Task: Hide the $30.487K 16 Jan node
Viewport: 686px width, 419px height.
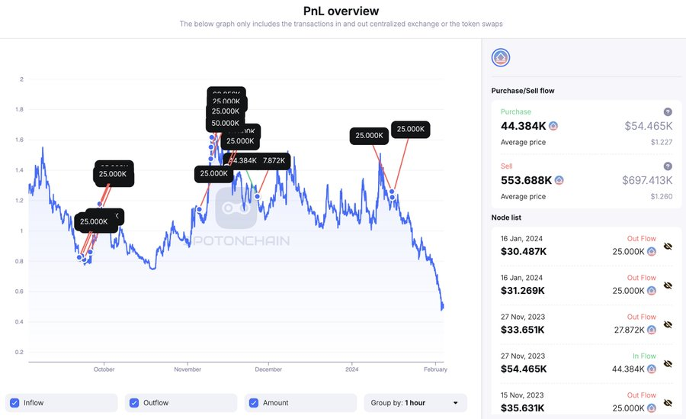Action: [668, 247]
